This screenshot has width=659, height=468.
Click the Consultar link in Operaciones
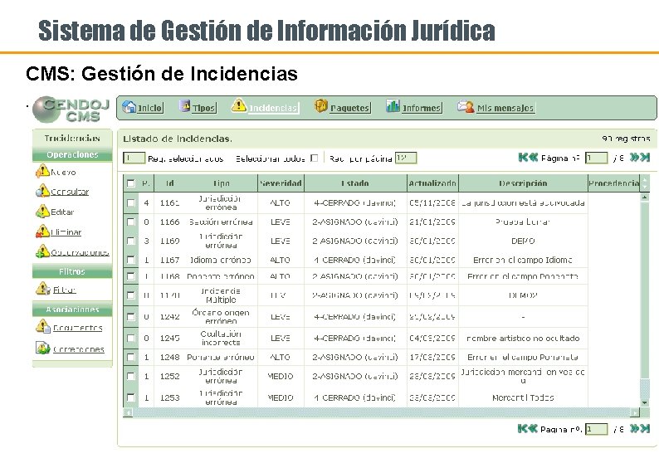tap(70, 192)
